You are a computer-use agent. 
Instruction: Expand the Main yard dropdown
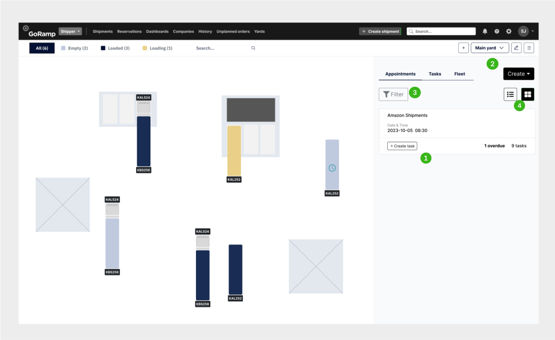[x=489, y=48]
